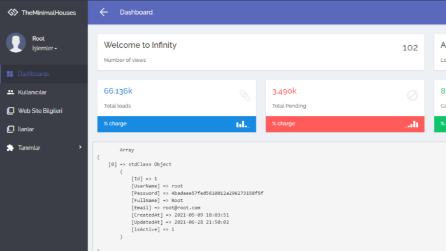Click the root@root.com email value
Screen dimensions: 446x251
pyautogui.click(x=182, y=208)
